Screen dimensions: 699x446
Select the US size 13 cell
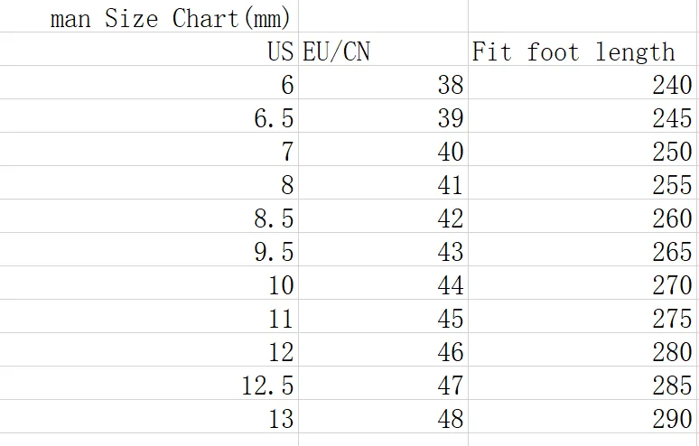point(149,416)
